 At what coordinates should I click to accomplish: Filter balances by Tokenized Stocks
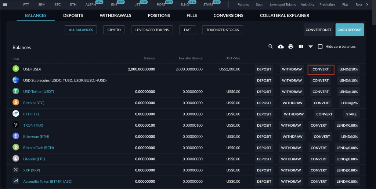[x=223, y=30]
